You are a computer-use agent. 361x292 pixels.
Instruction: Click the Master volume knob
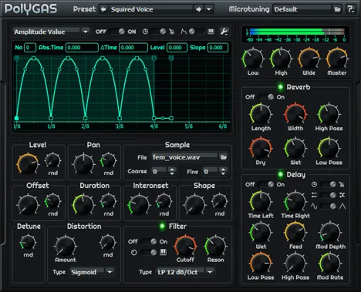click(x=337, y=59)
